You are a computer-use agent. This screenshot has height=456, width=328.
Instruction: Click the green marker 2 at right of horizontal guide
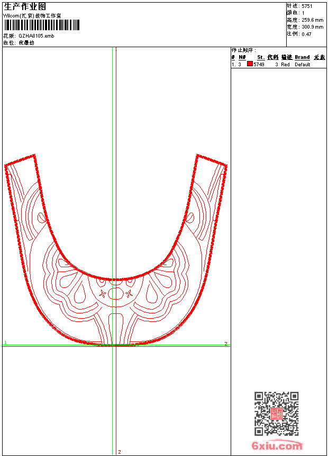tap(226, 344)
